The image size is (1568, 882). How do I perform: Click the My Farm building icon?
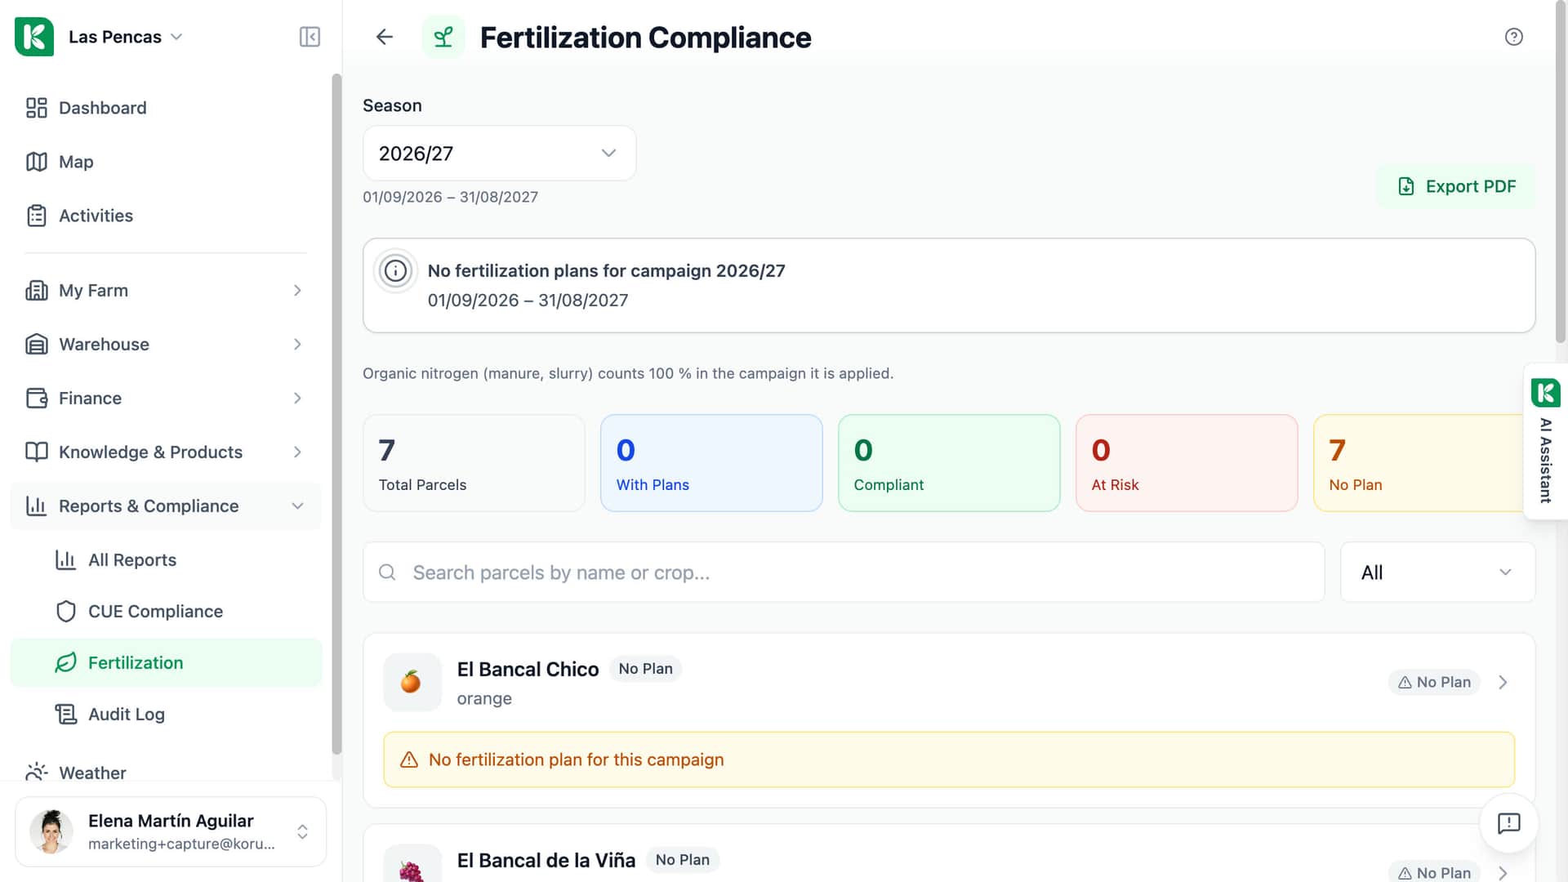(37, 291)
